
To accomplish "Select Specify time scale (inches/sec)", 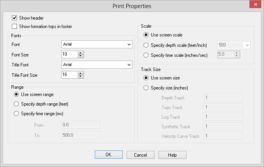I will click(x=146, y=55).
